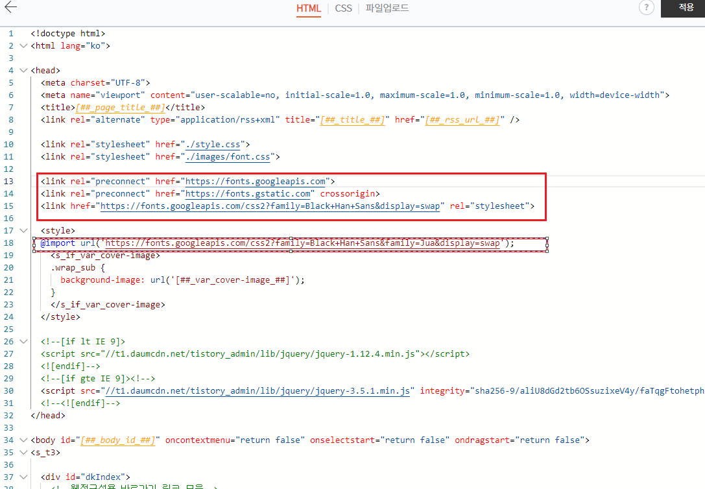Click the jquery-1.12.4.min.js script line

pos(255,353)
